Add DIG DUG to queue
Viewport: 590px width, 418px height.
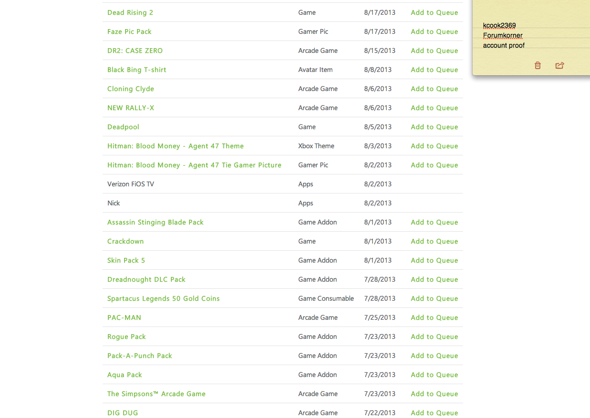tap(434, 413)
